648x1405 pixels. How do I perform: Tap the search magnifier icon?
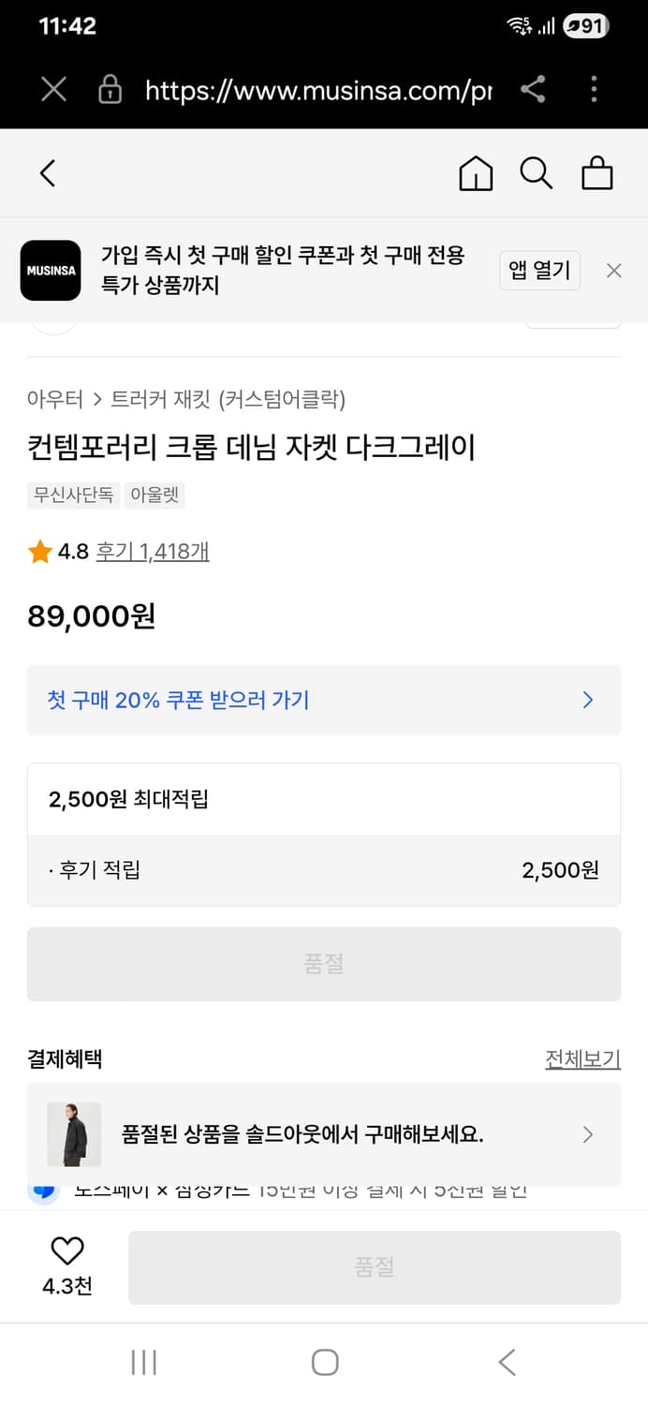(536, 173)
